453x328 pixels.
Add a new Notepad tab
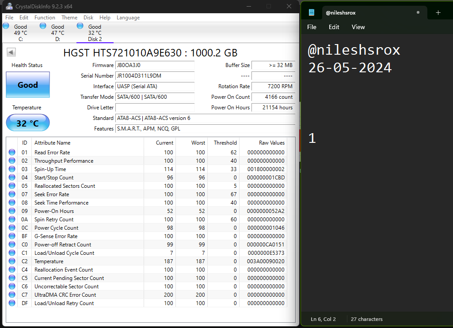pyautogui.click(x=438, y=12)
